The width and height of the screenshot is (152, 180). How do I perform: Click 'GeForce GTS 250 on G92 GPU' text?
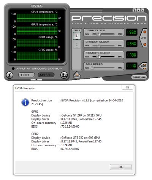[x=81, y=137]
